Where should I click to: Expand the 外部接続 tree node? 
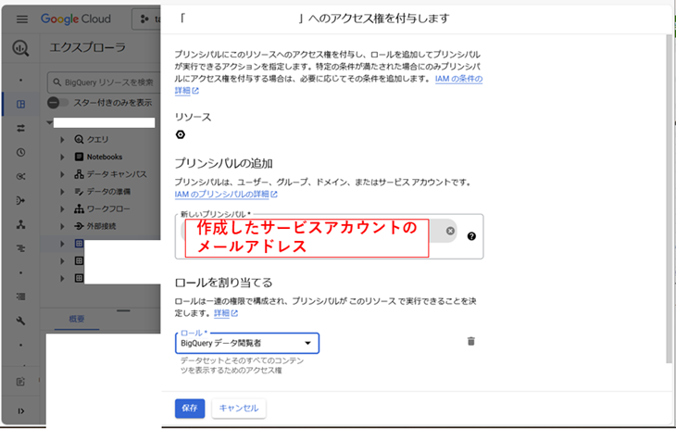point(63,226)
